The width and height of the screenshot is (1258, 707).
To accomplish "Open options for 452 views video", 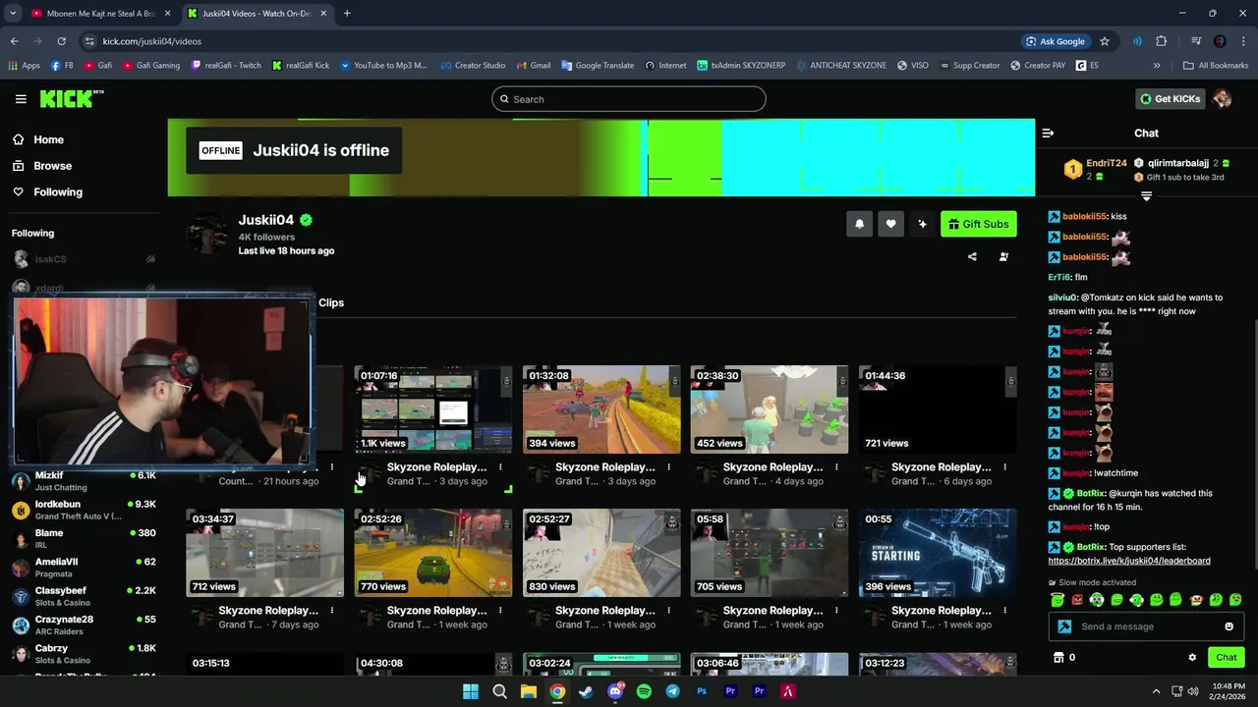I will [x=836, y=467].
